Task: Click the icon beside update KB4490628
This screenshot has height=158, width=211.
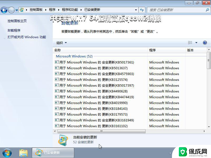Action: (57, 91)
